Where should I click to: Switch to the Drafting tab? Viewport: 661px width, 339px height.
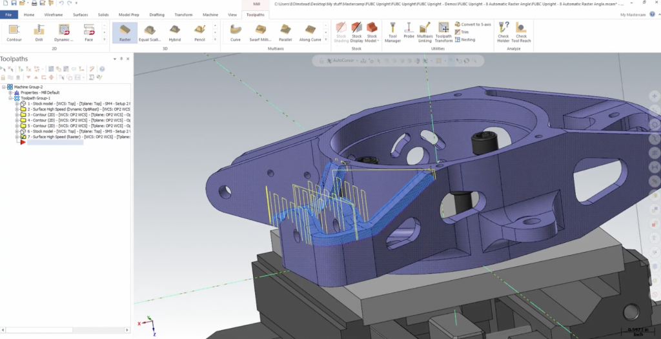click(x=157, y=15)
